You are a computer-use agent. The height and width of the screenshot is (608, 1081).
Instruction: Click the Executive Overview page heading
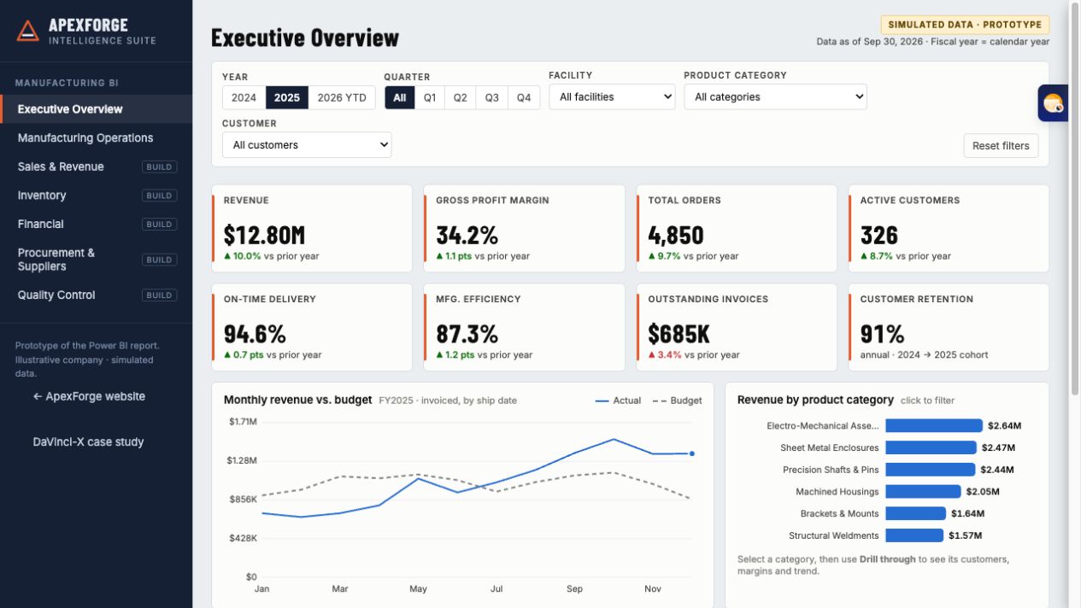(305, 38)
